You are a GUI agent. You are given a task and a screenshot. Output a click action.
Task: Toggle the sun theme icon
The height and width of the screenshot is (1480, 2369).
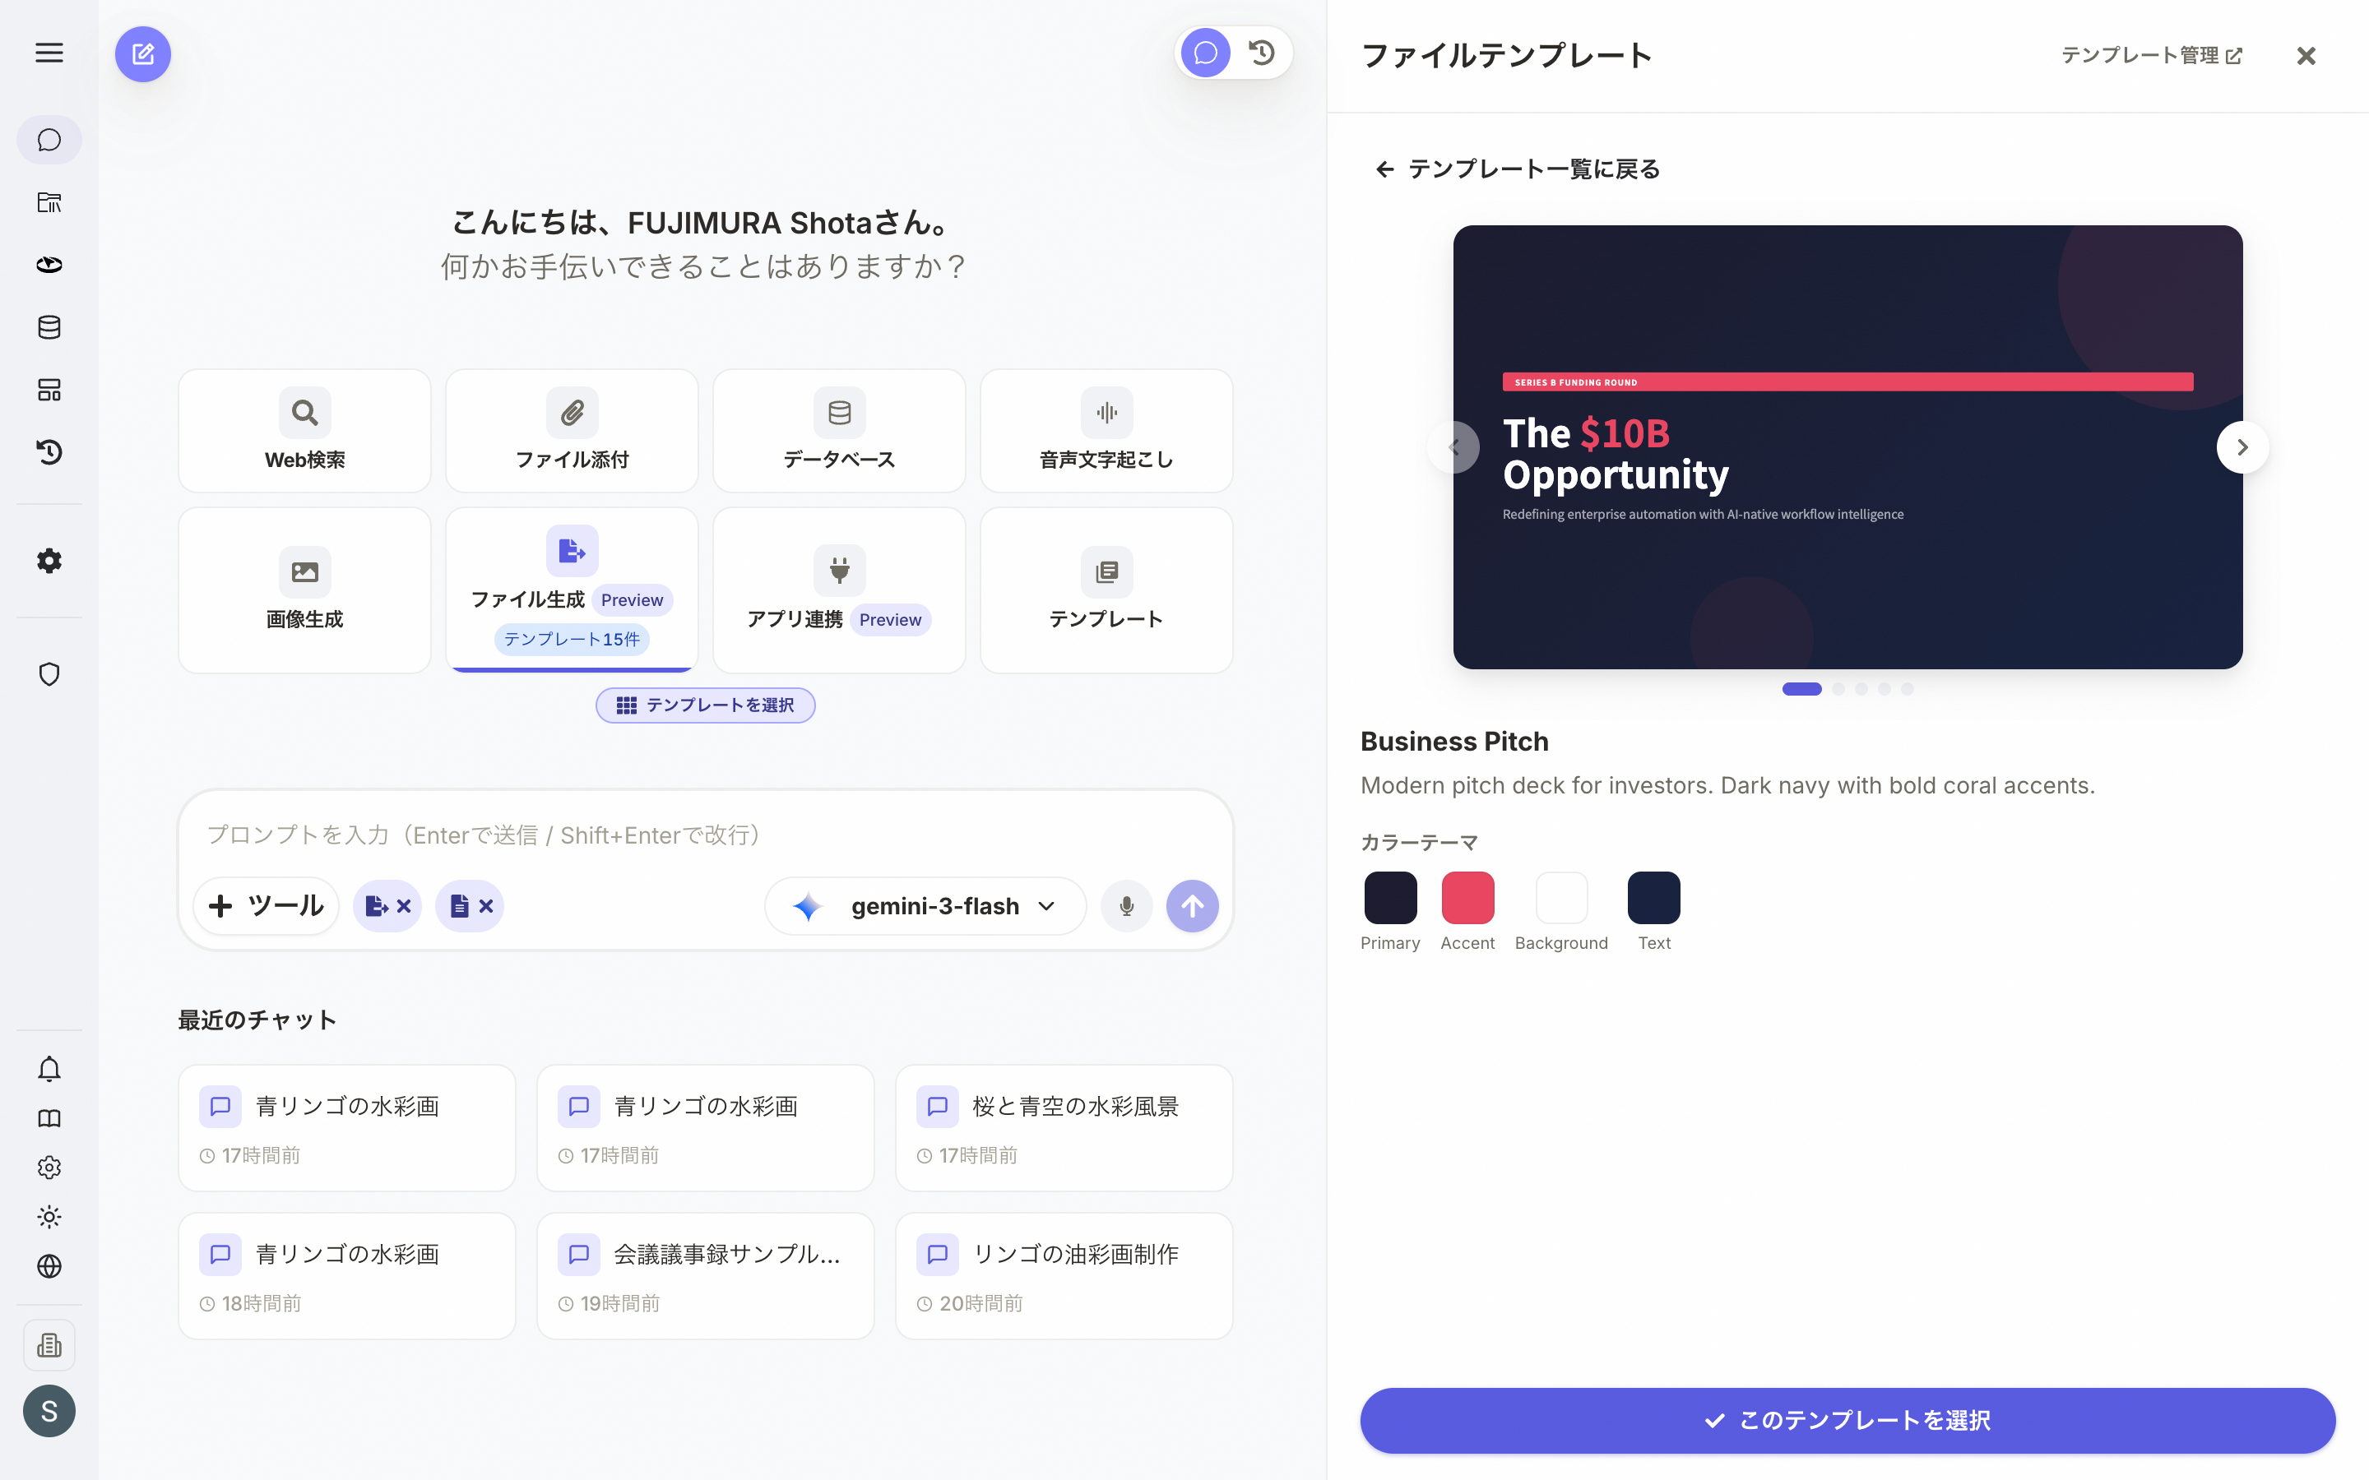[49, 1217]
